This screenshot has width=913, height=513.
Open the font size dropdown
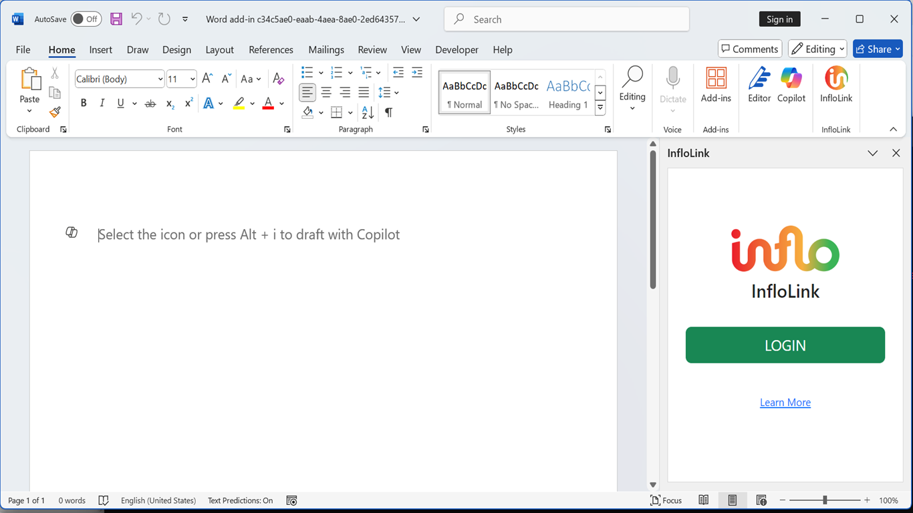192,79
